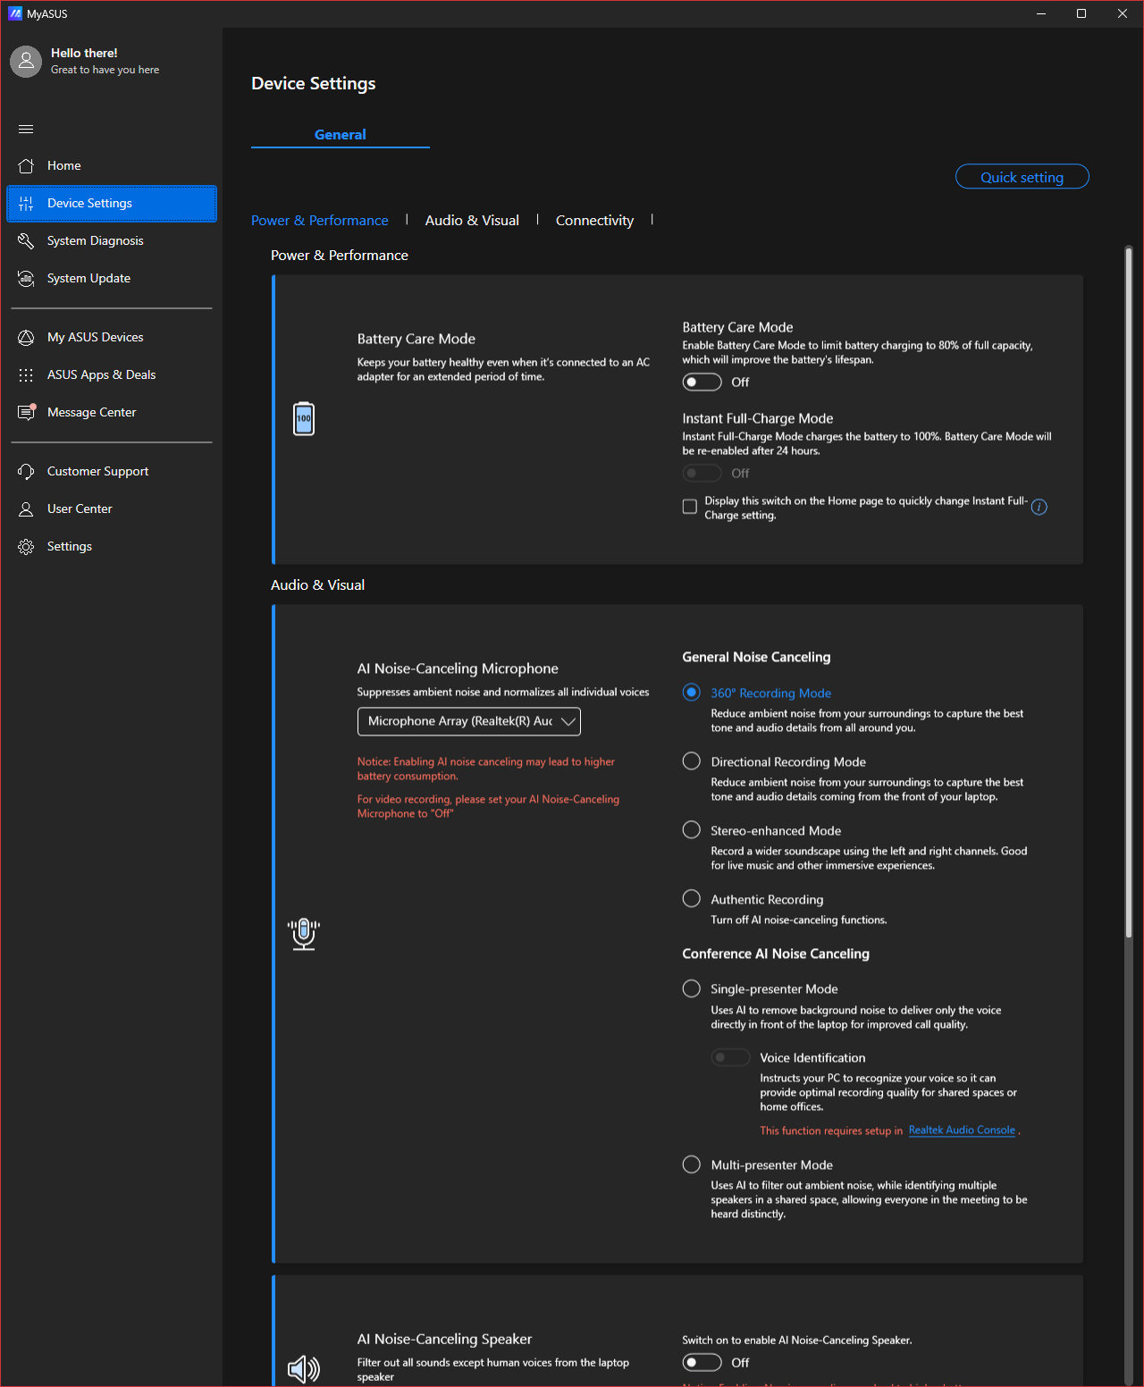Toggle AI Noise-Canceling Speaker switch
This screenshot has height=1387, width=1144.
point(702,1362)
